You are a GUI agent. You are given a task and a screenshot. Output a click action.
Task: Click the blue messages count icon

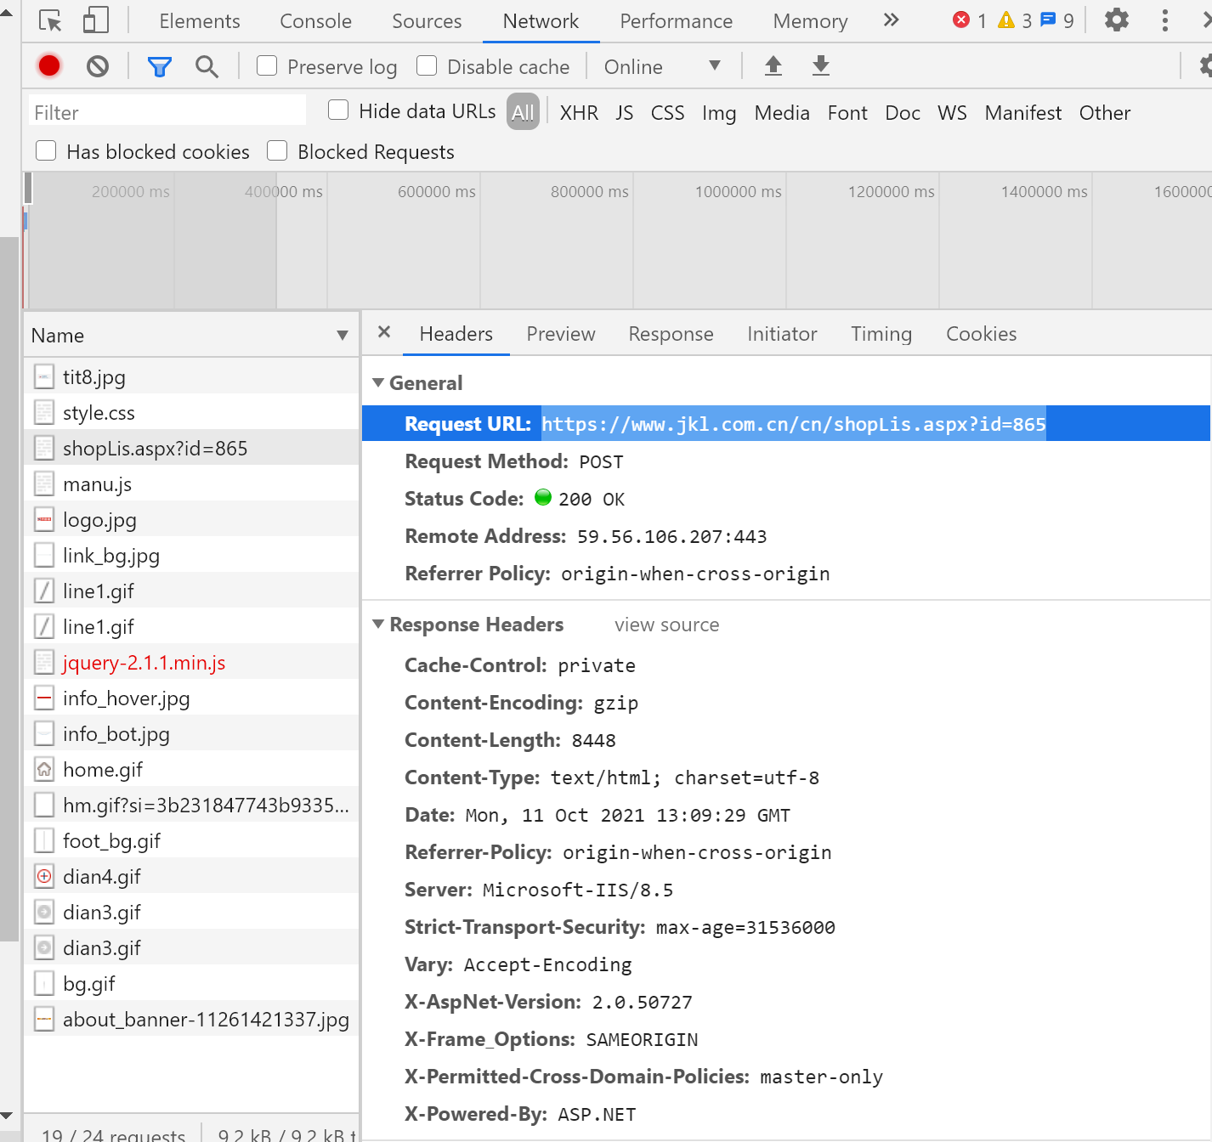[1049, 20]
